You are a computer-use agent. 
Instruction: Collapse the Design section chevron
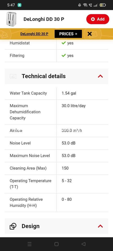tap(100, 226)
